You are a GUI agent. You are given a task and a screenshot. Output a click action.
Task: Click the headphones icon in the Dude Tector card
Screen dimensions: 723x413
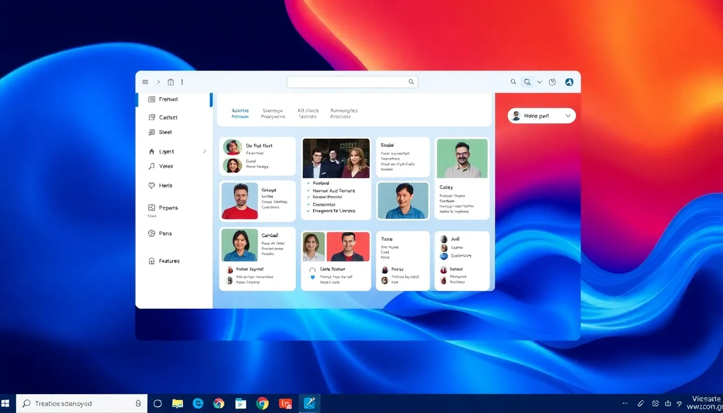(x=312, y=269)
